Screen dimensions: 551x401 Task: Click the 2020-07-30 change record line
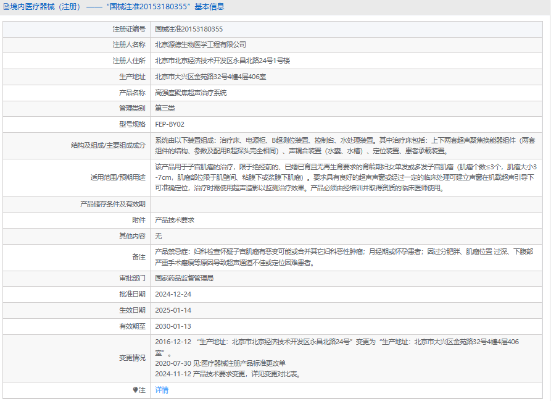coord(220,363)
